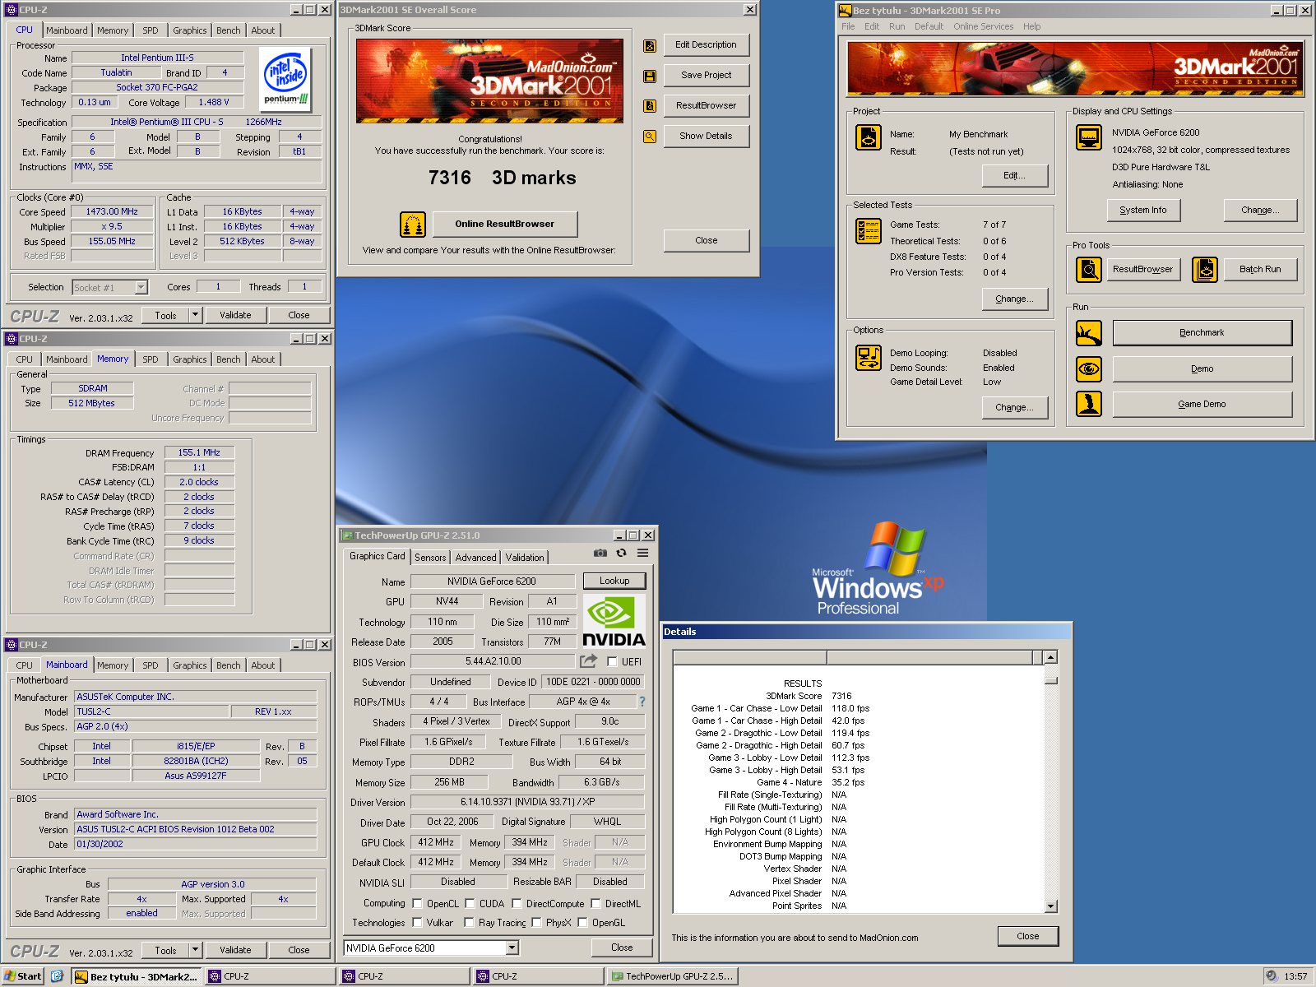Screen dimensions: 1316x987
Task: Open Online Services menu in 3DMark2001
Action: point(983,26)
